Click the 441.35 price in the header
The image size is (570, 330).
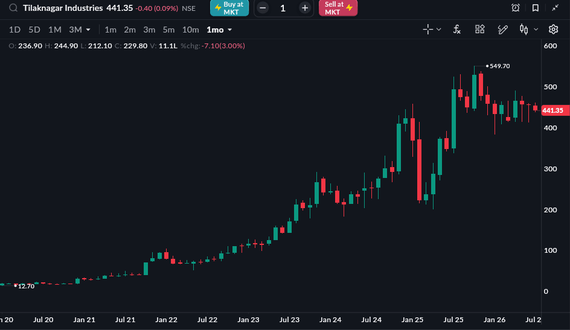(x=120, y=8)
